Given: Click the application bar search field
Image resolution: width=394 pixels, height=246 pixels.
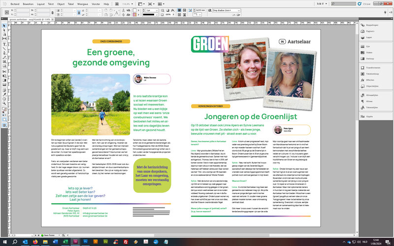Looking at the screenshot, I should tap(343, 4).
